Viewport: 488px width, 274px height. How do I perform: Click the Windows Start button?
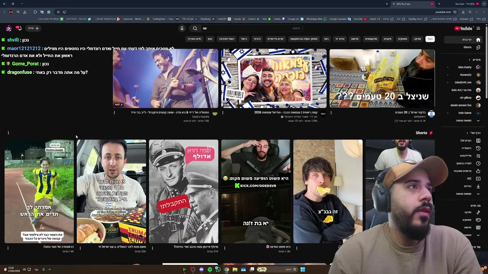tap(302, 269)
